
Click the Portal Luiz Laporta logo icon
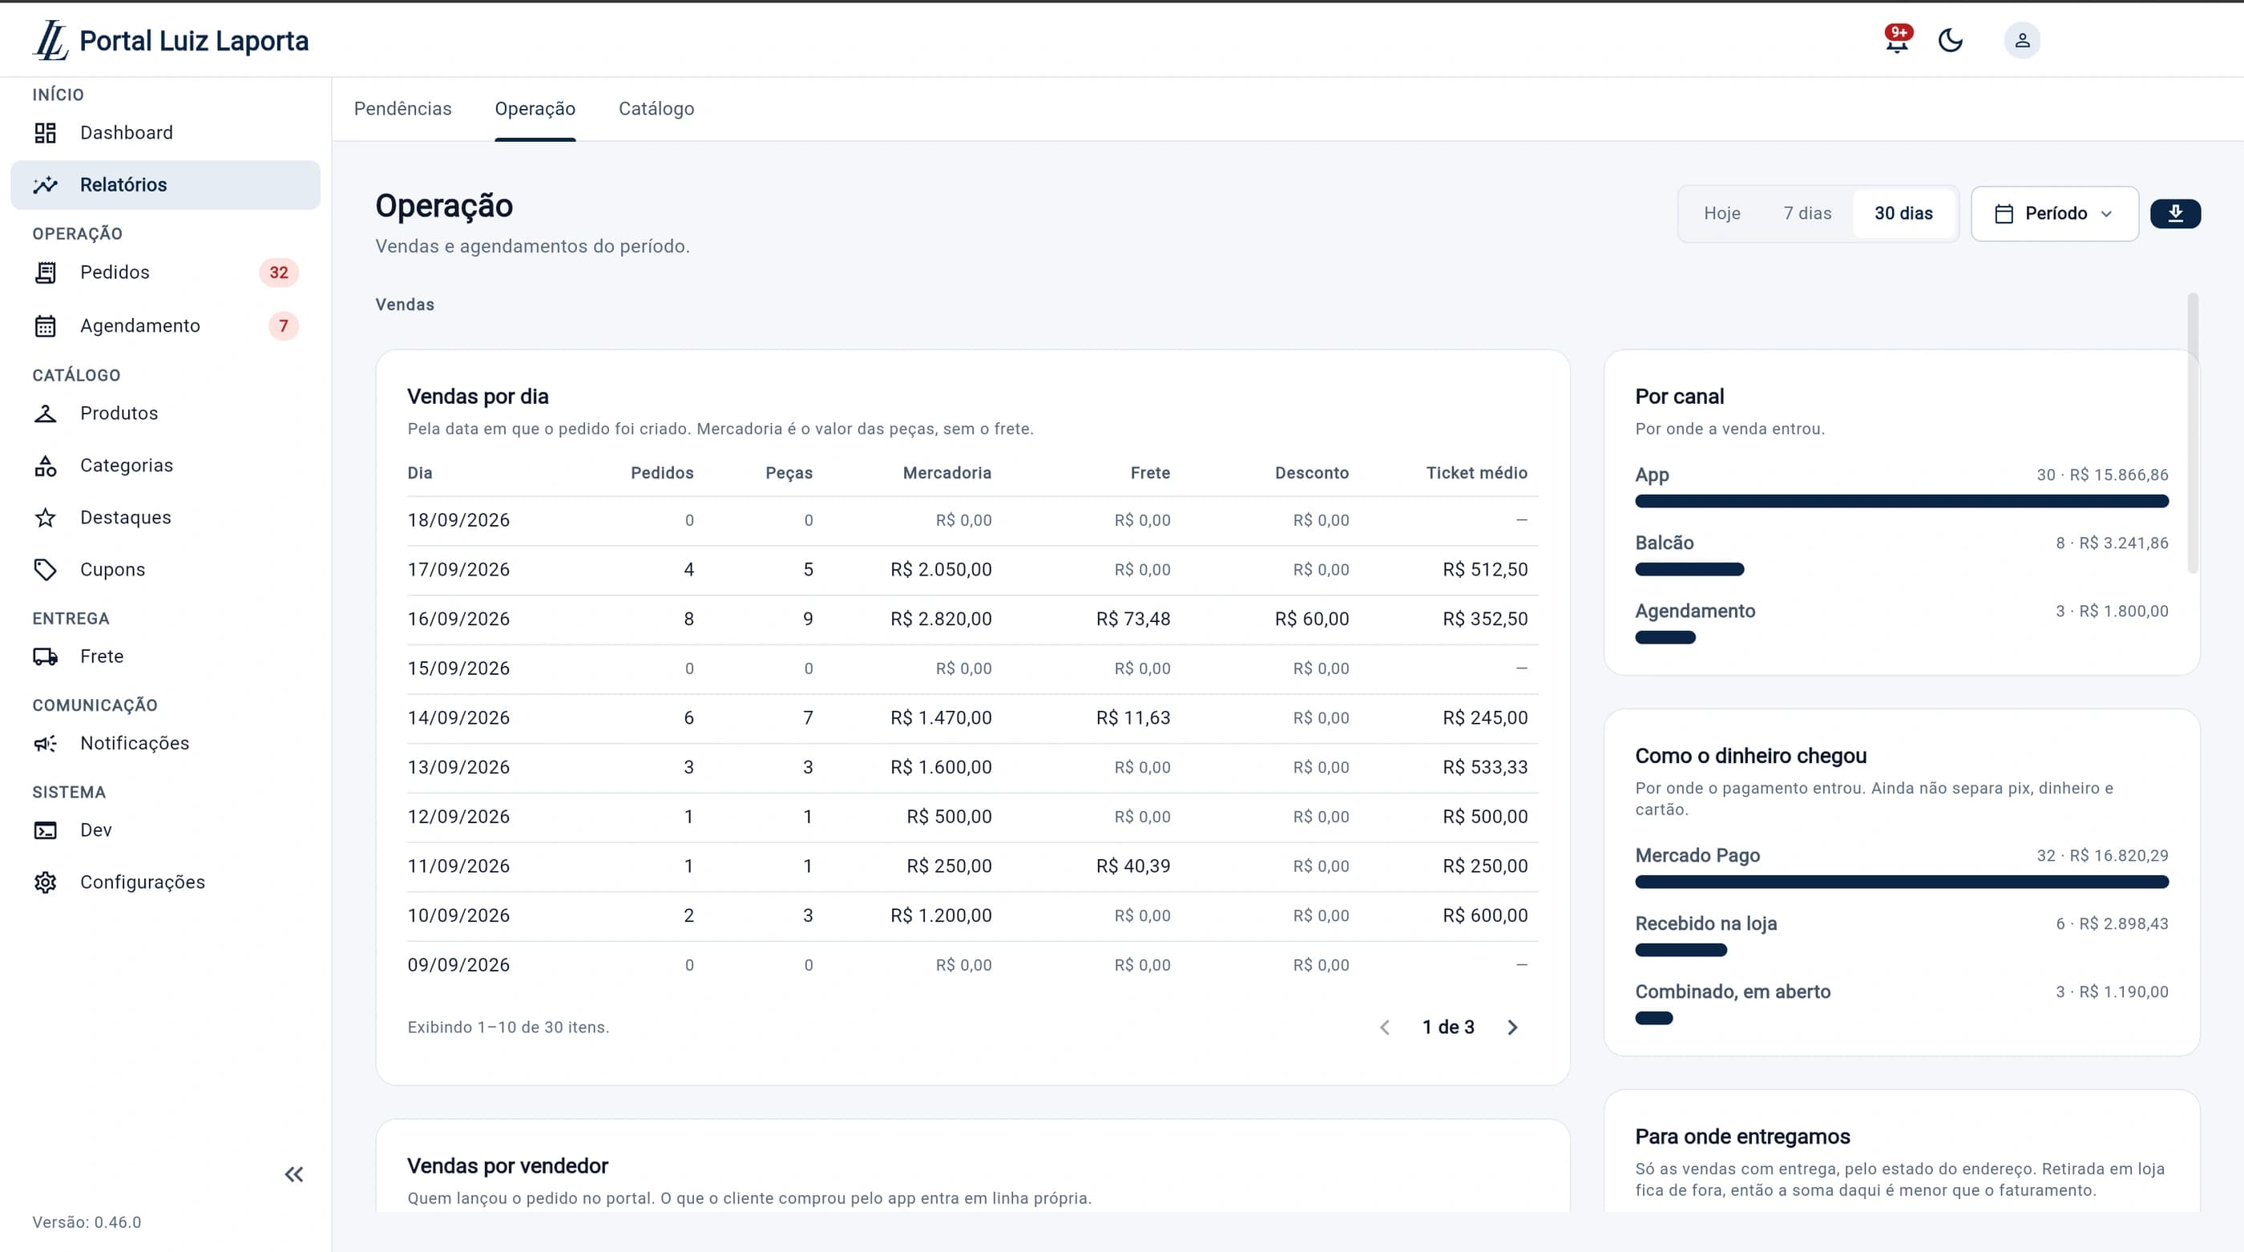click(50, 40)
